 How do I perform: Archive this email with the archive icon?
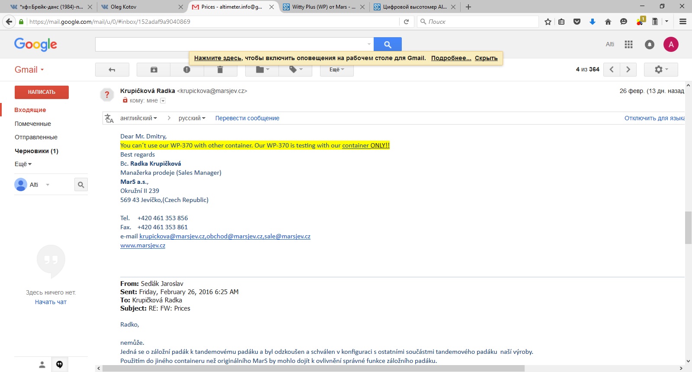(154, 70)
